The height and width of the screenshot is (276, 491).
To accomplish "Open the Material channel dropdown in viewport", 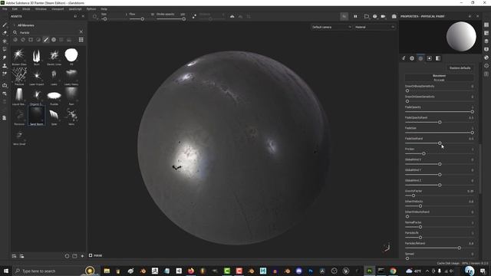I will (374, 28).
